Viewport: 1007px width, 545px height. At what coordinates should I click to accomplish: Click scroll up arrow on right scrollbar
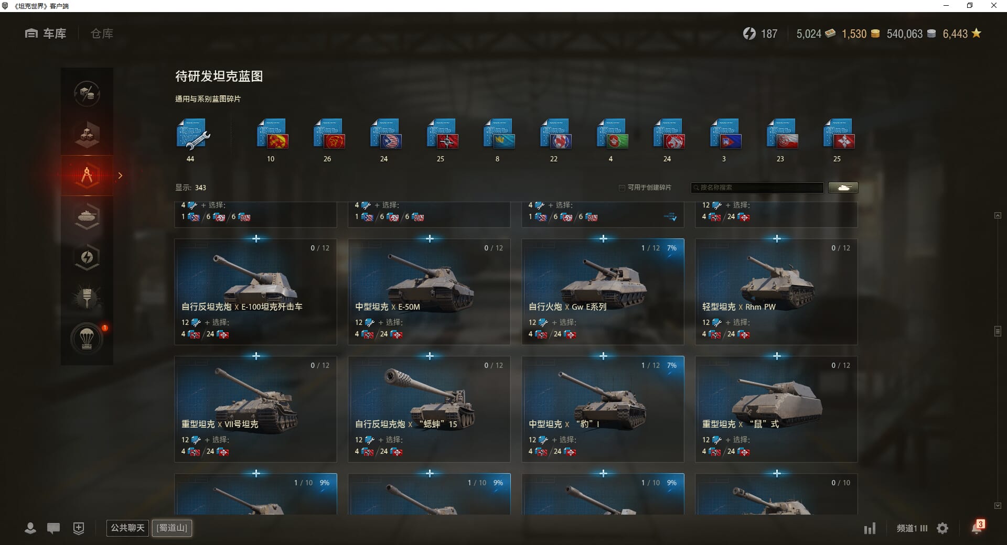[x=998, y=215]
